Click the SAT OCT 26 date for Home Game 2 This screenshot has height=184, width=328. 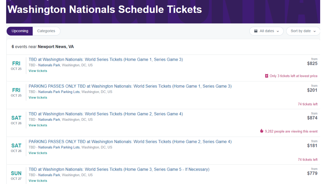pos(16,120)
